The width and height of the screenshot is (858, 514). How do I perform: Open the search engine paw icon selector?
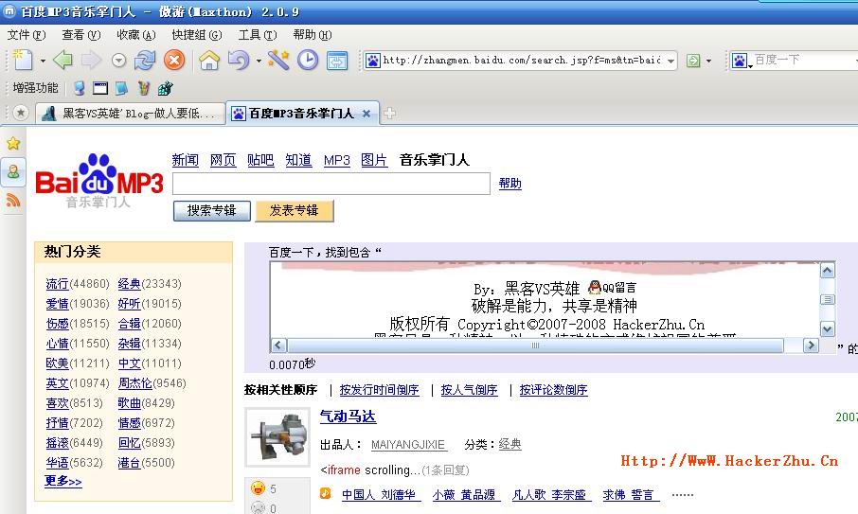tap(741, 61)
